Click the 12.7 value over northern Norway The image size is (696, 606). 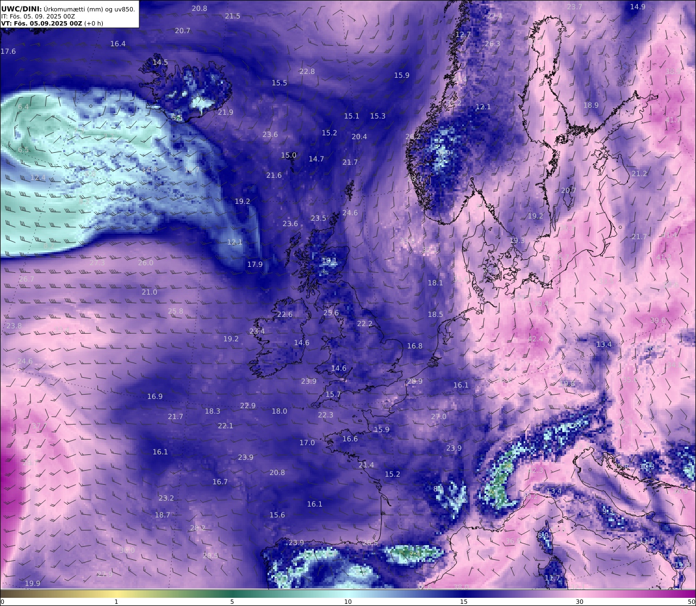pos(463,35)
